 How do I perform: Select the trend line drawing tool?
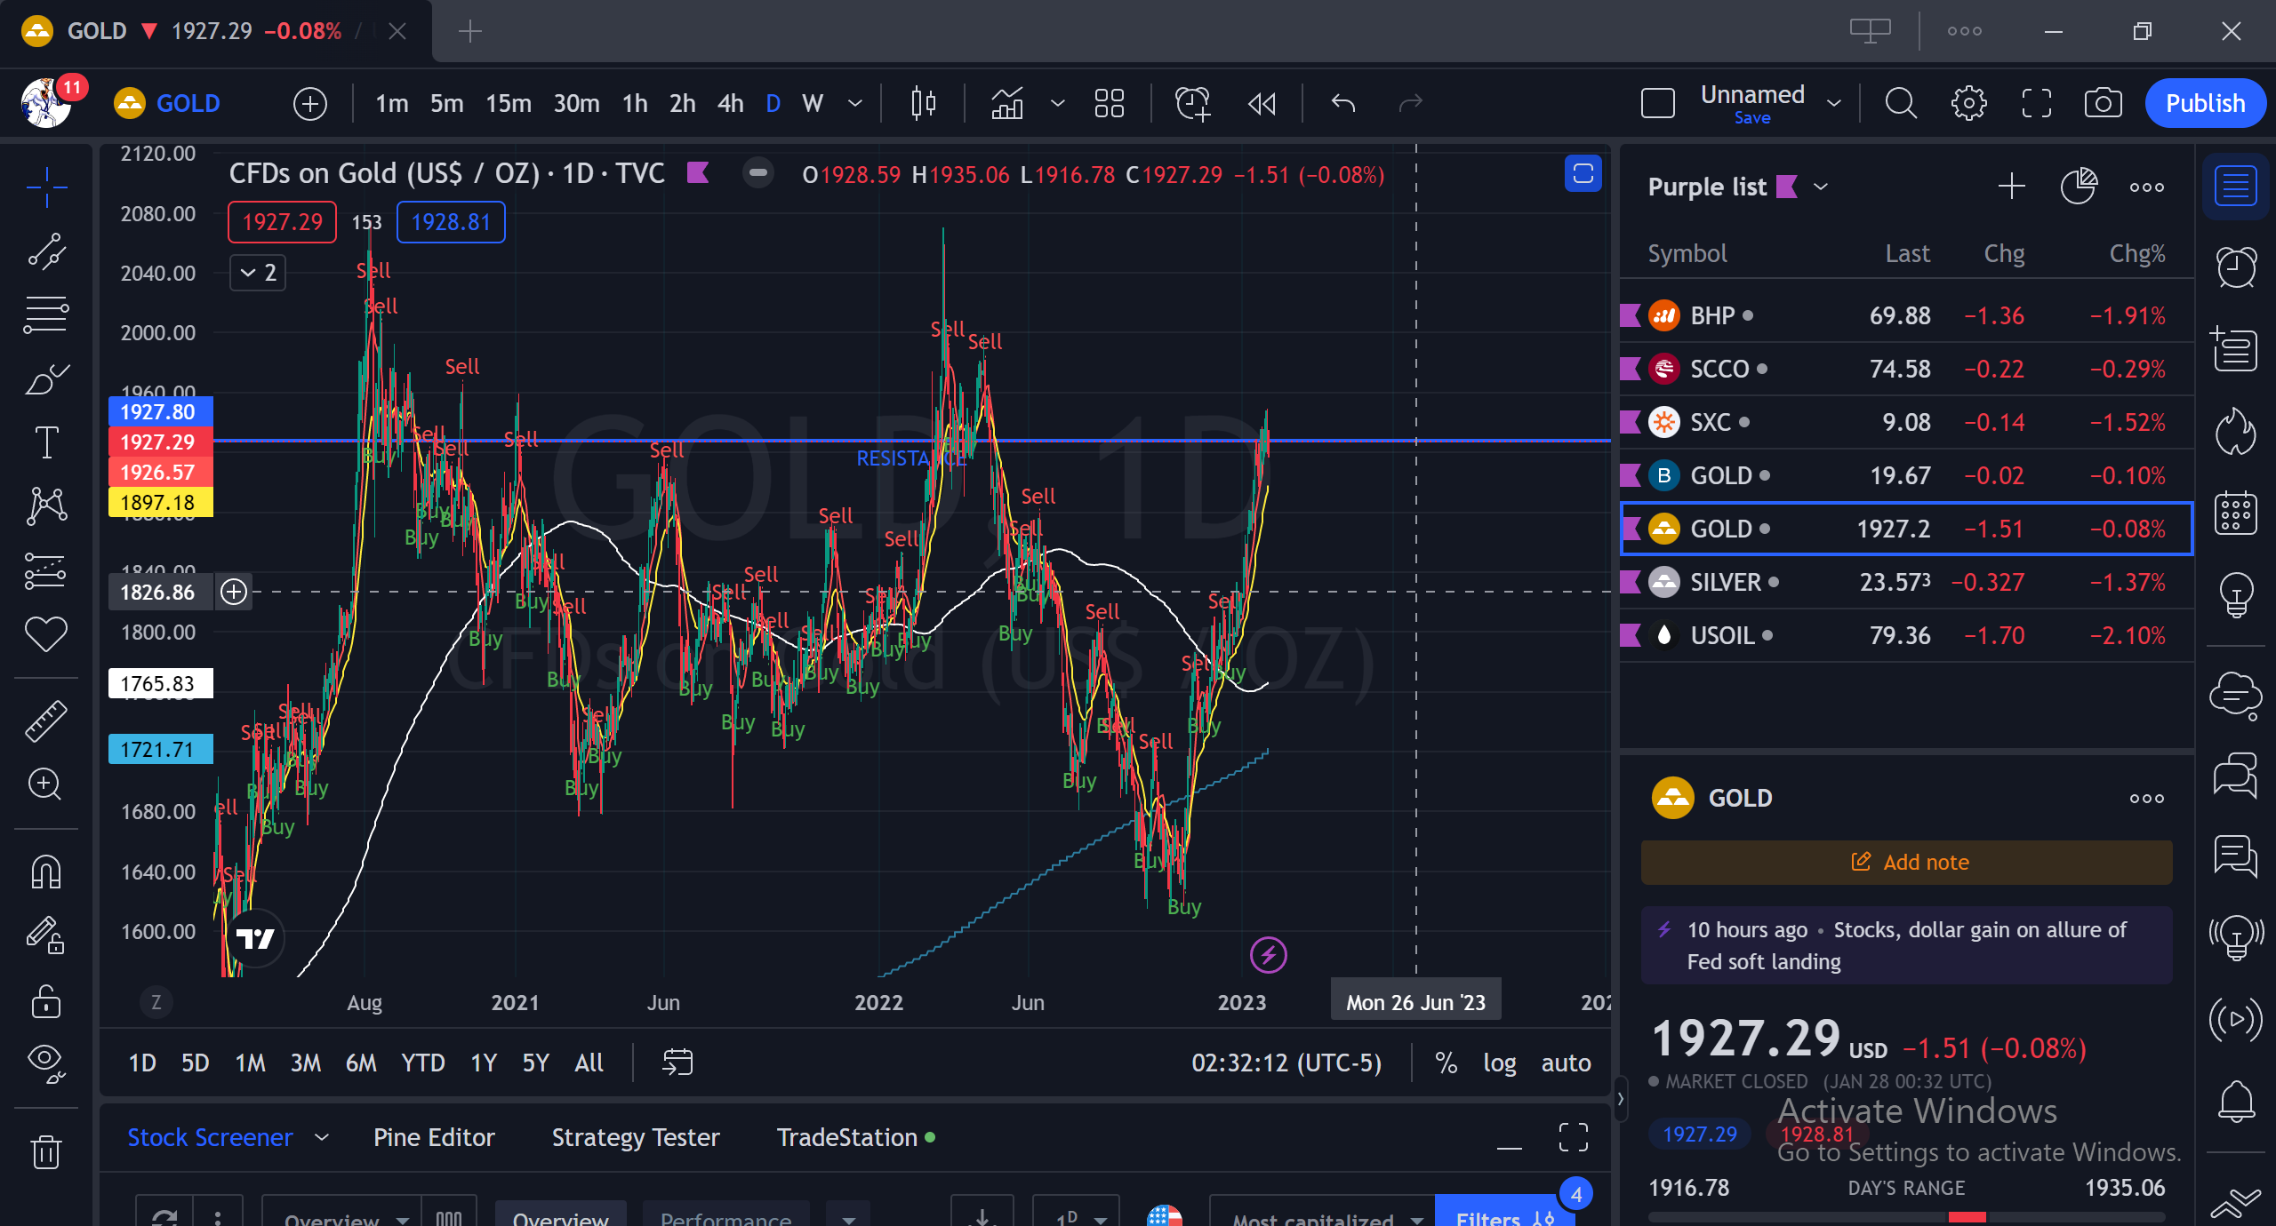[46, 251]
